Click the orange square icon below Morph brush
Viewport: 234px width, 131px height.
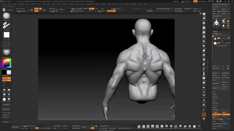pyautogui.click(x=204, y=114)
